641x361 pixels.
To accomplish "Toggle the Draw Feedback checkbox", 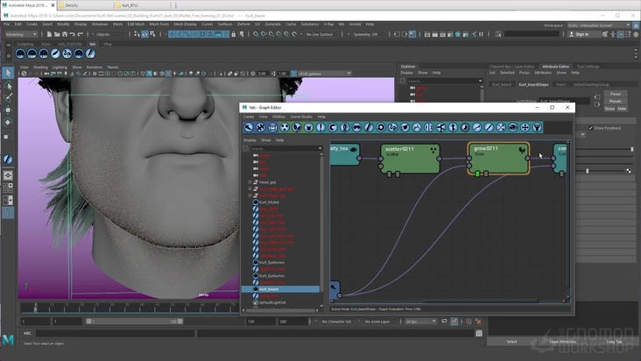I will 590,128.
